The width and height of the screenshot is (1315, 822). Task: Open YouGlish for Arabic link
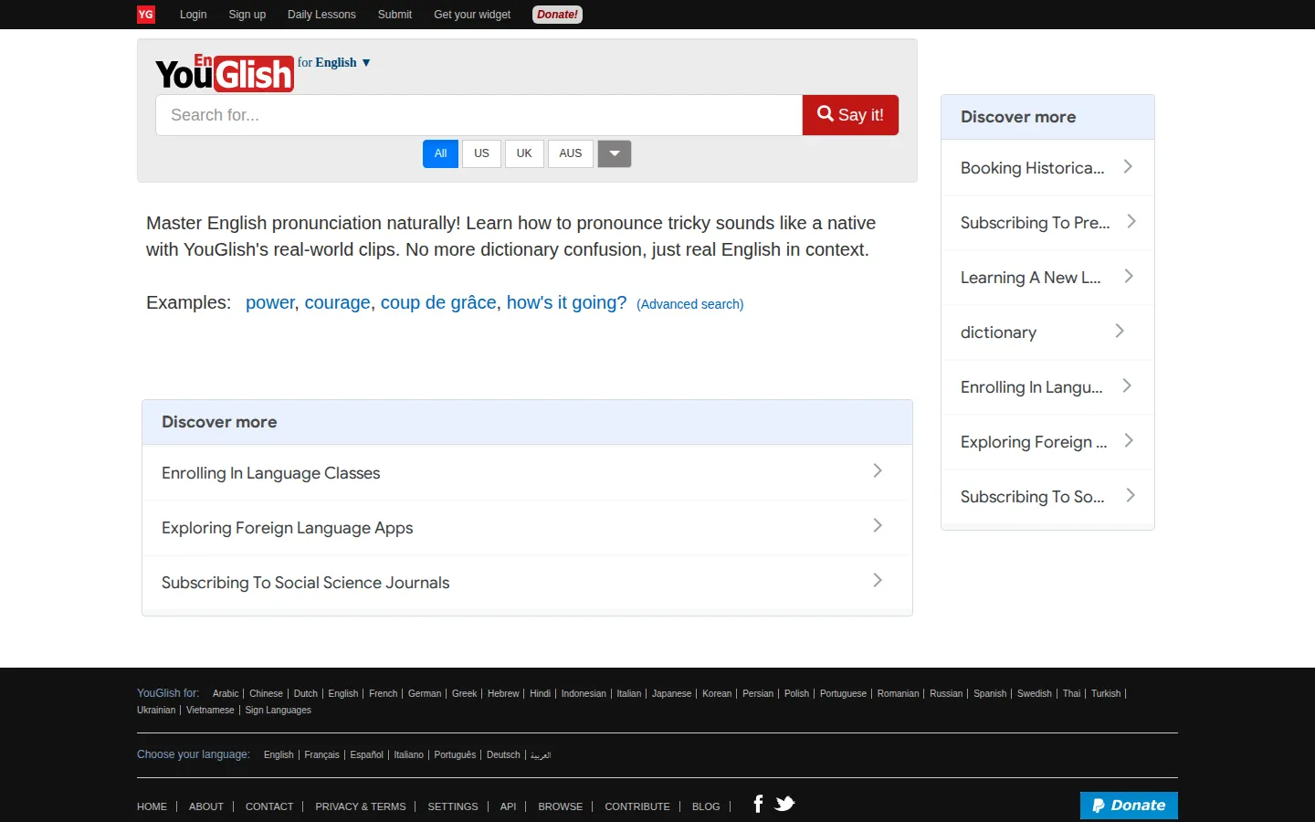(226, 693)
